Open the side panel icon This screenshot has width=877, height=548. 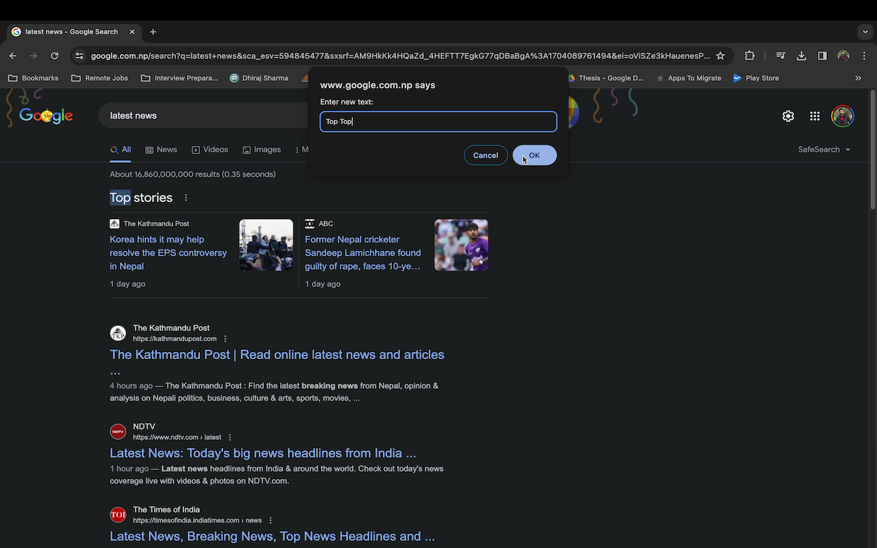(x=822, y=55)
